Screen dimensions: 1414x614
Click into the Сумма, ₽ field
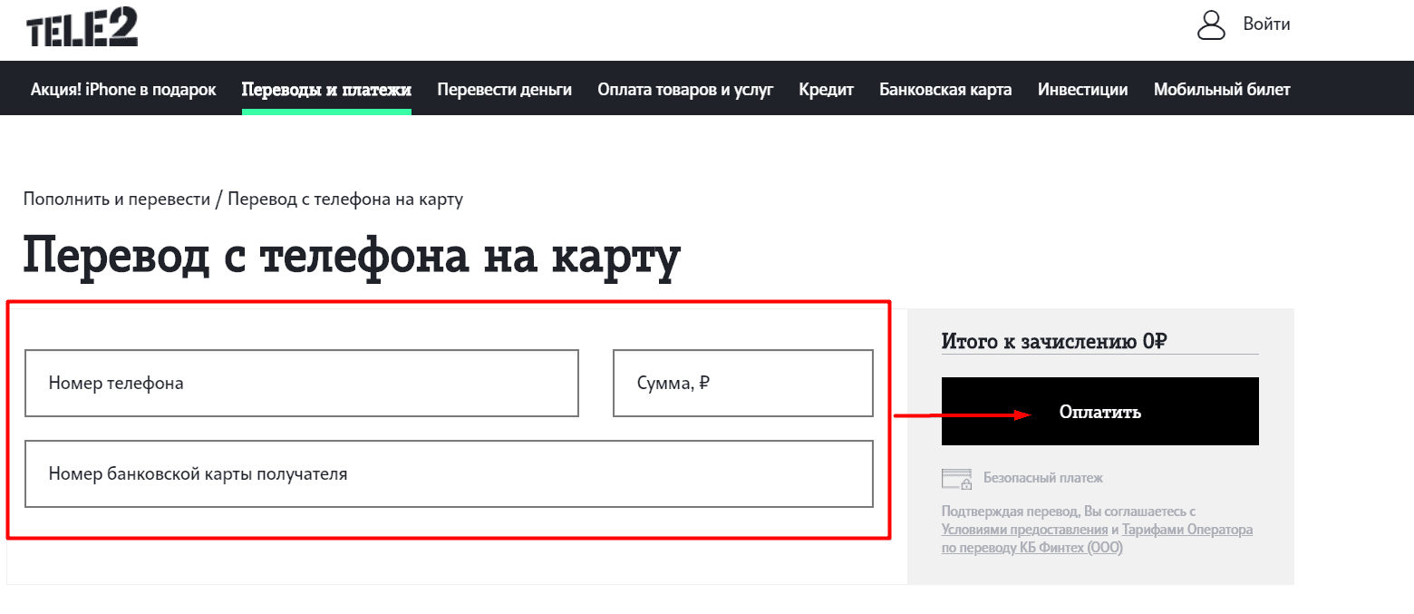(742, 384)
